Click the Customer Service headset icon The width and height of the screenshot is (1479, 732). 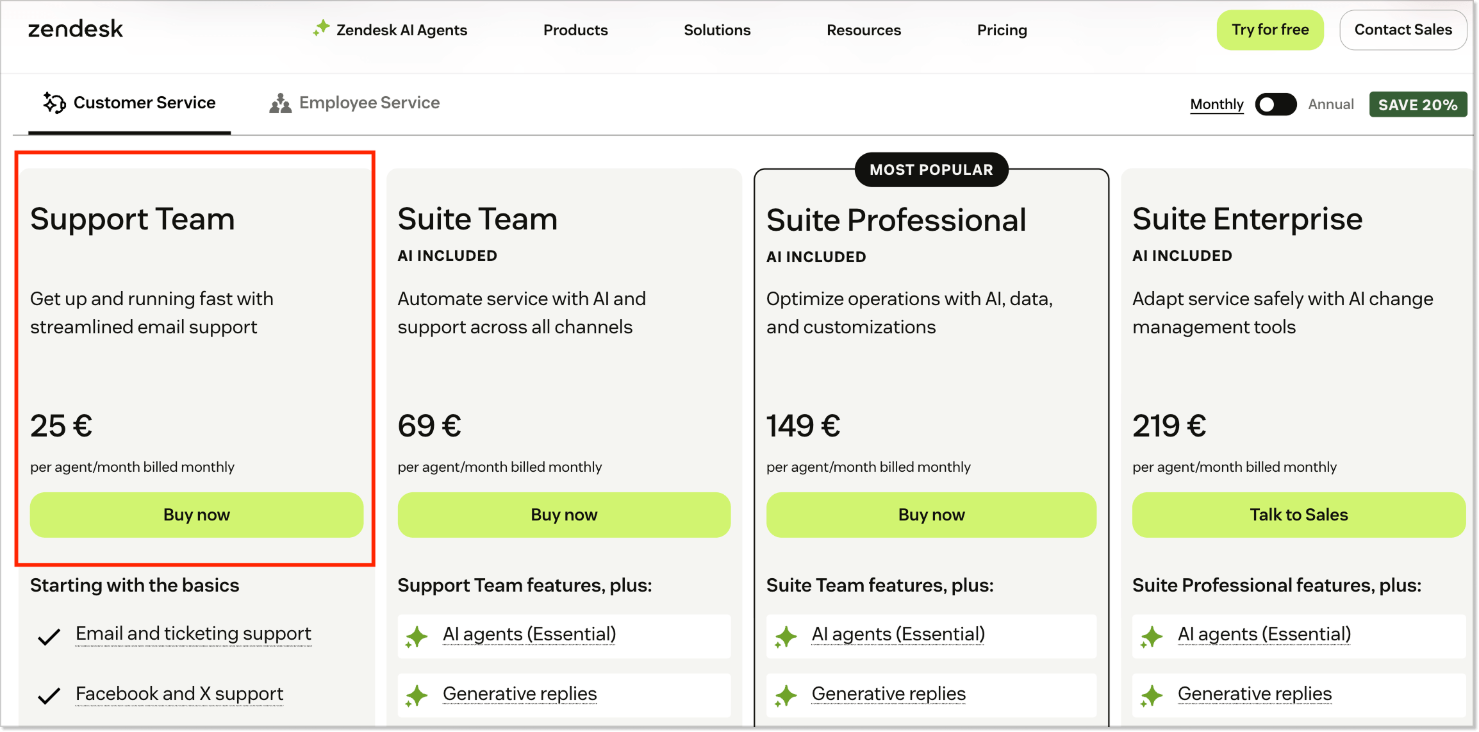pyautogui.click(x=54, y=102)
